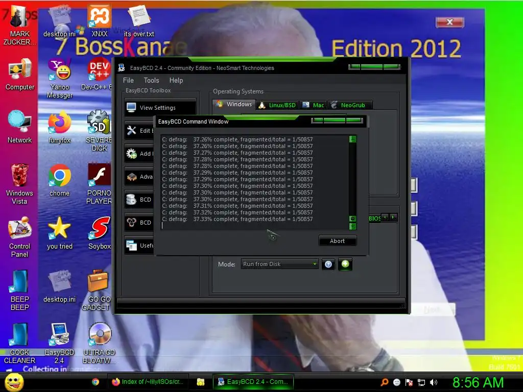This screenshot has height=392, width=523.
Task: Open the Tools menu in EasyBCD
Action: [151, 80]
